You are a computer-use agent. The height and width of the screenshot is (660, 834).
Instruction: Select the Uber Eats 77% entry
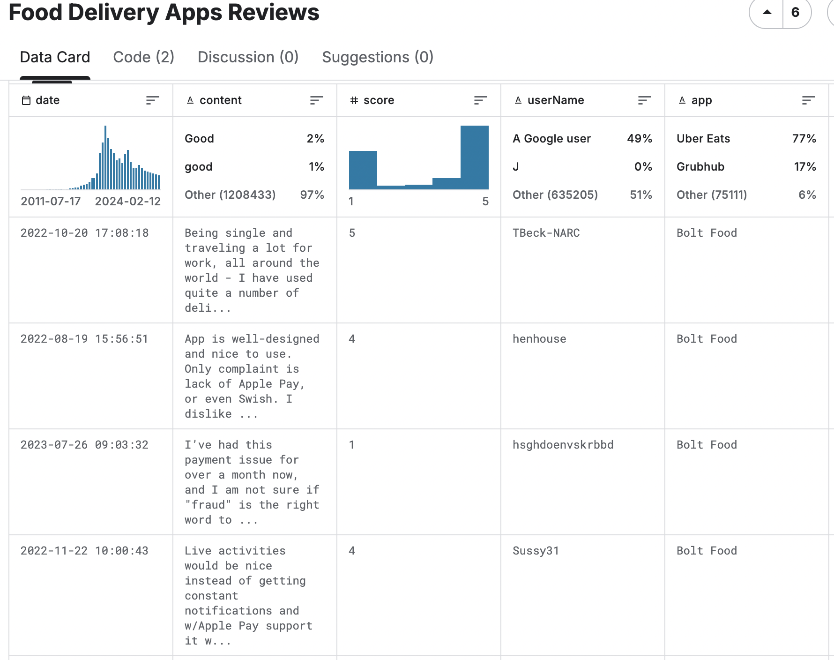746,139
